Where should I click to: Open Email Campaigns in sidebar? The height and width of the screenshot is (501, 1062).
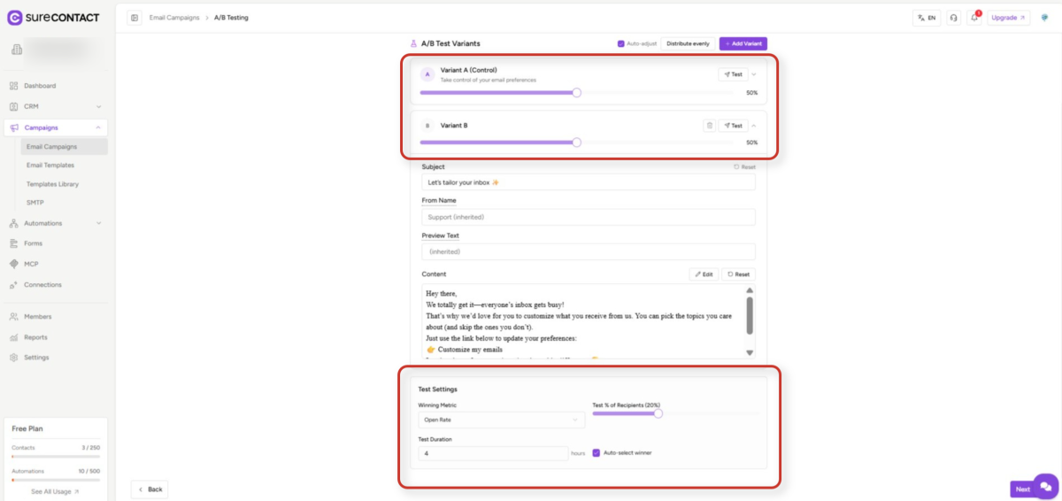64,147
